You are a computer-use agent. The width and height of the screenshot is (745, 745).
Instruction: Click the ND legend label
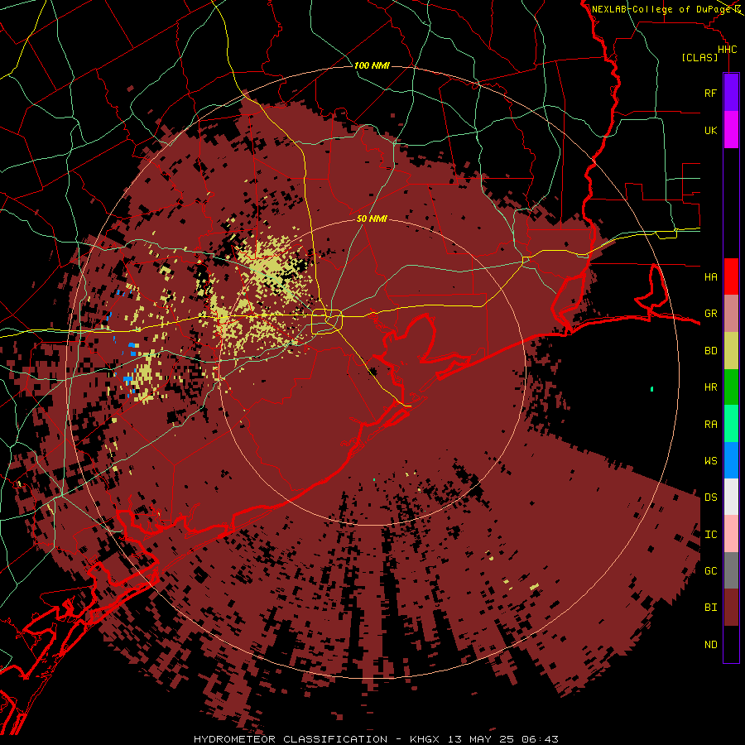711,644
